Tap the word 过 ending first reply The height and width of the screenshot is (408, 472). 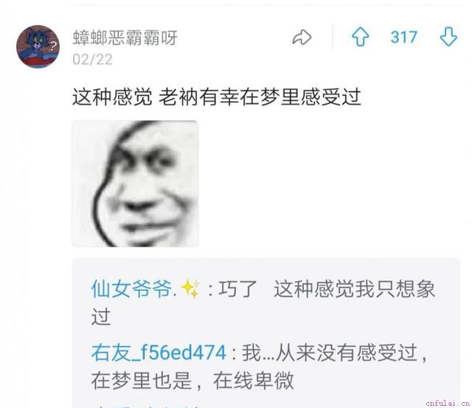click(101, 317)
